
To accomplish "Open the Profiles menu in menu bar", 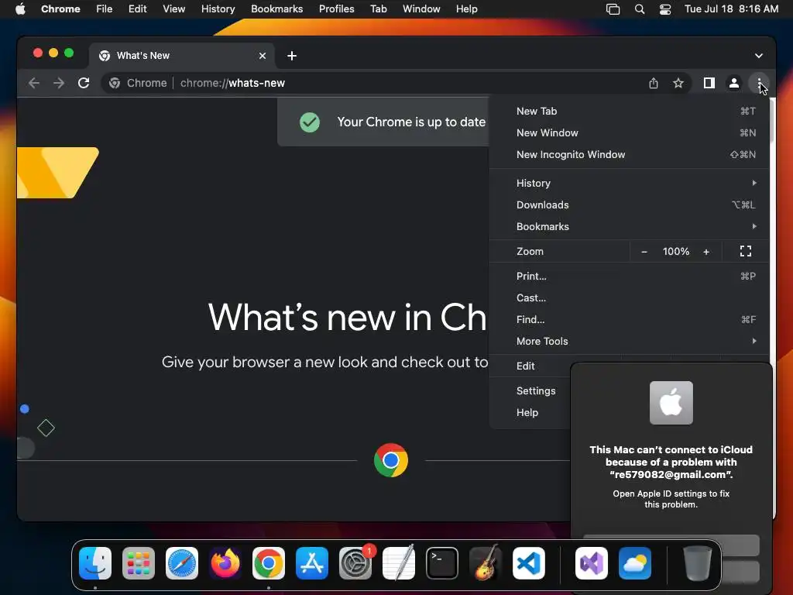I will (336, 9).
